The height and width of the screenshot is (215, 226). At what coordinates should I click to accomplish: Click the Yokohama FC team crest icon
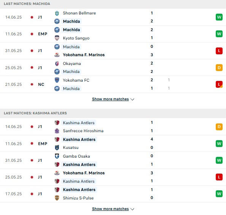pyautogui.click(x=57, y=80)
